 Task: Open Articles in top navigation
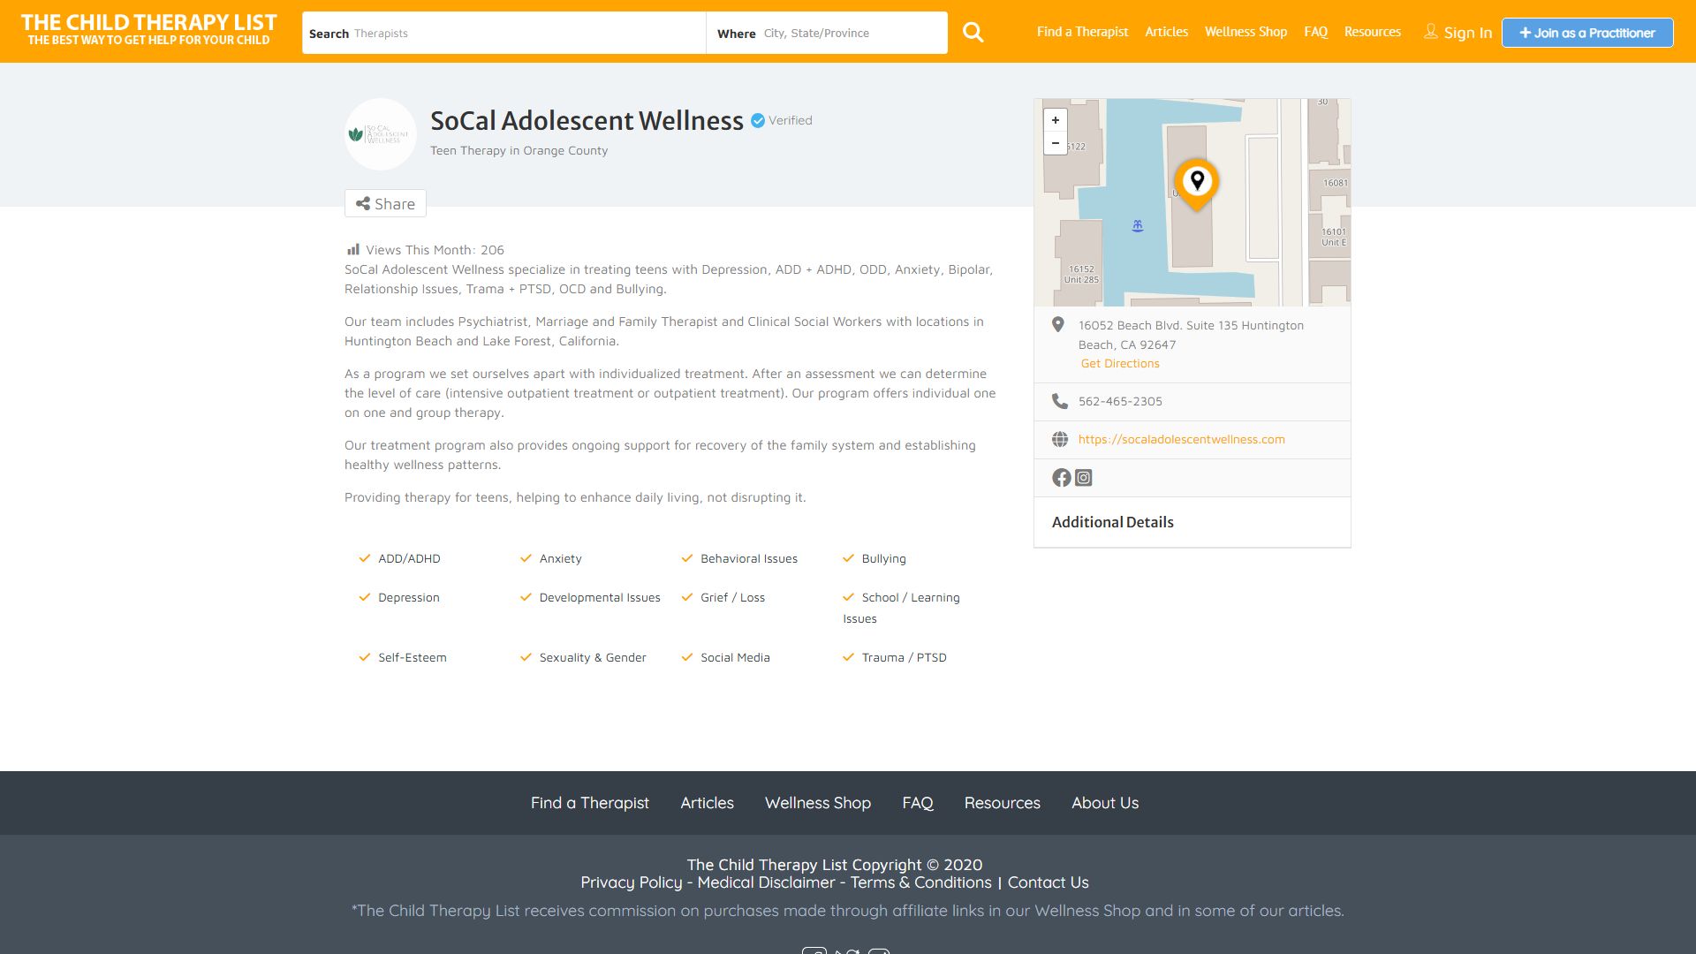coord(1166,32)
